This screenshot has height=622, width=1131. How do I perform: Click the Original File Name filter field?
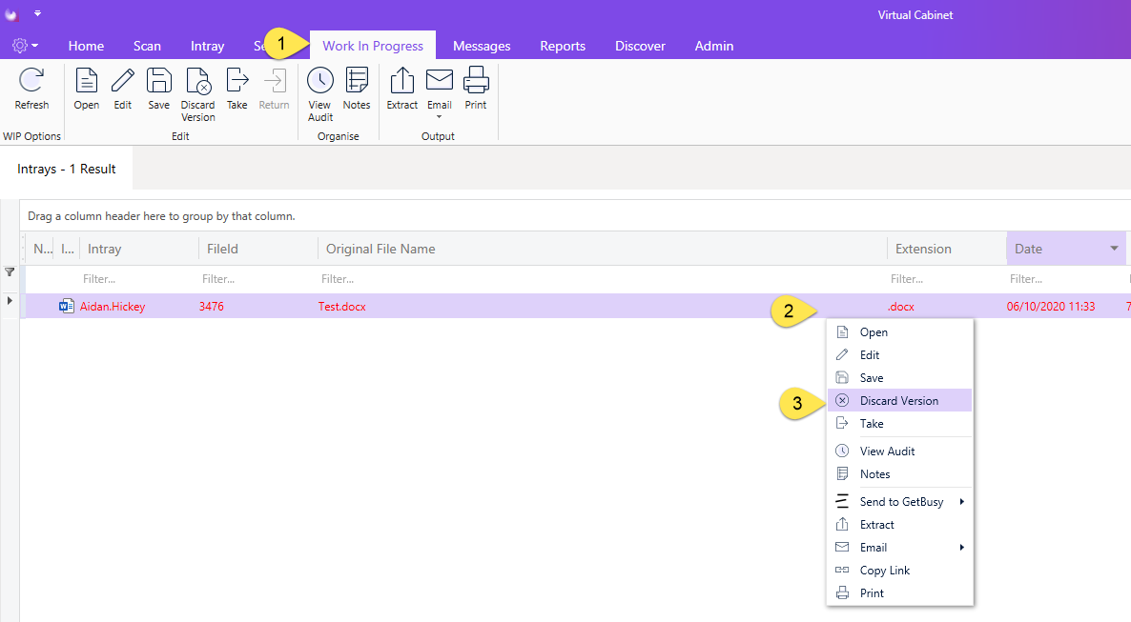coord(603,279)
